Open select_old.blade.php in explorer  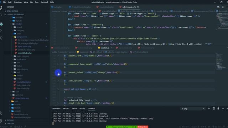26,50
